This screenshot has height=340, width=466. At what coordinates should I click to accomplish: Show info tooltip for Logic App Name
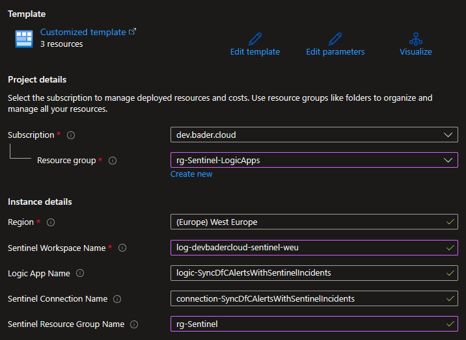coord(80,273)
